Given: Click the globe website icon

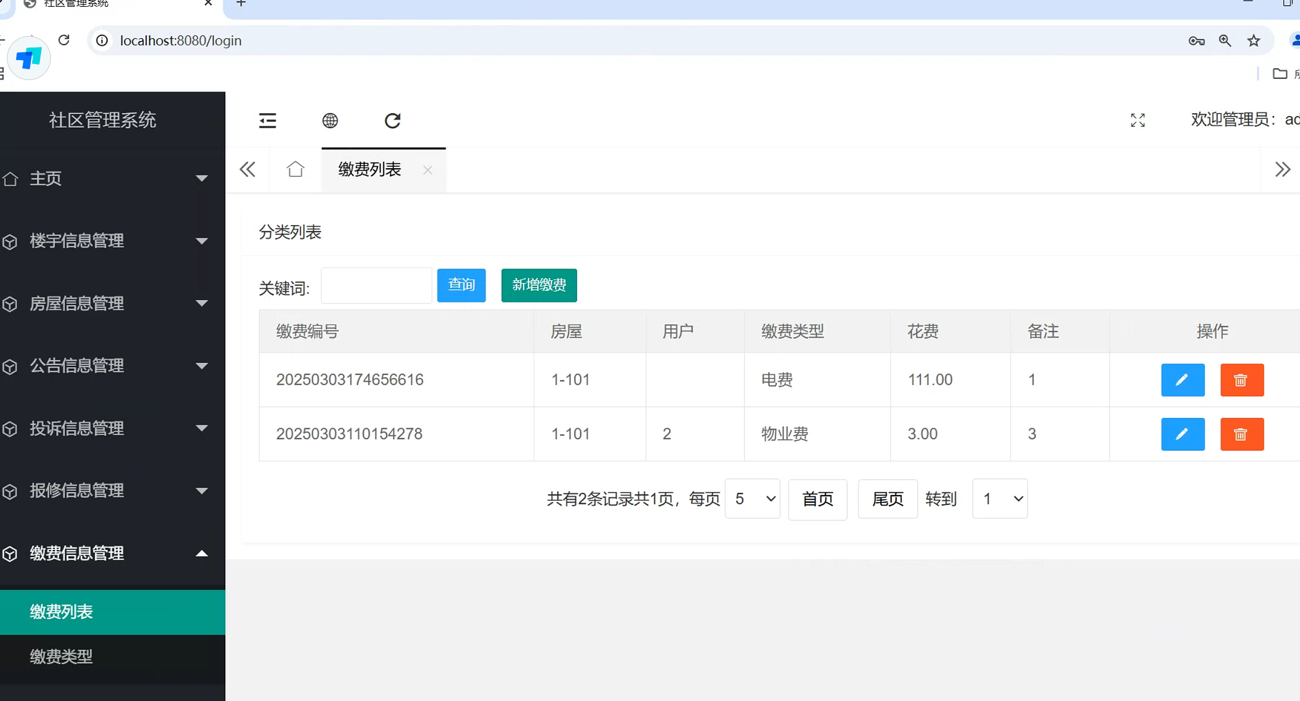Looking at the screenshot, I should tap(330, 121).
